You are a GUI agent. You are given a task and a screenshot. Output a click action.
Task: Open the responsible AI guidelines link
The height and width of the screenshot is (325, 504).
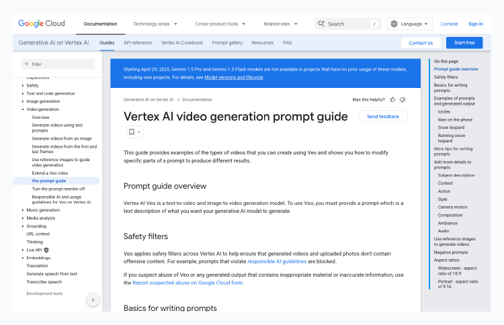(x=277, y=261)
